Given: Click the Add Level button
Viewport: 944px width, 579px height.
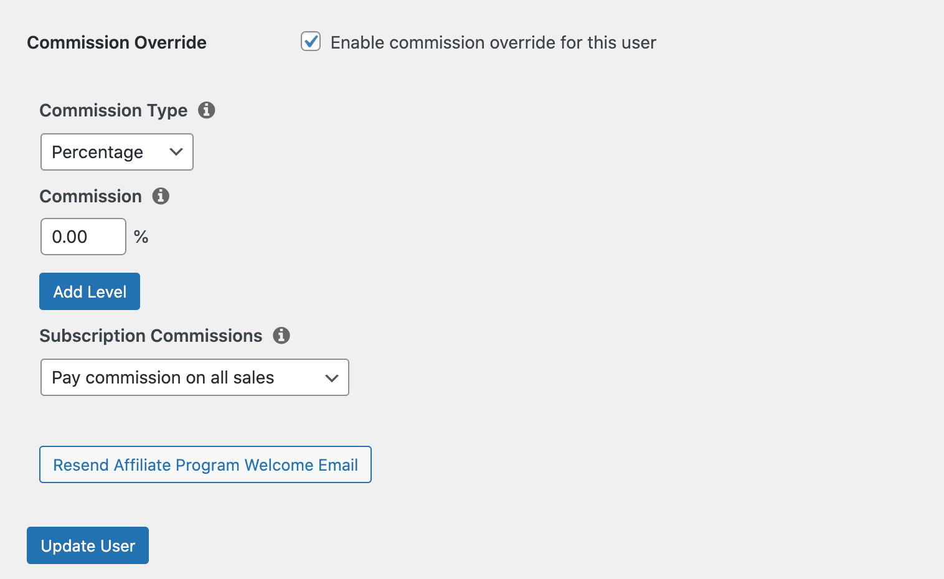Looking at the screenshot, I should click(89, 291).
